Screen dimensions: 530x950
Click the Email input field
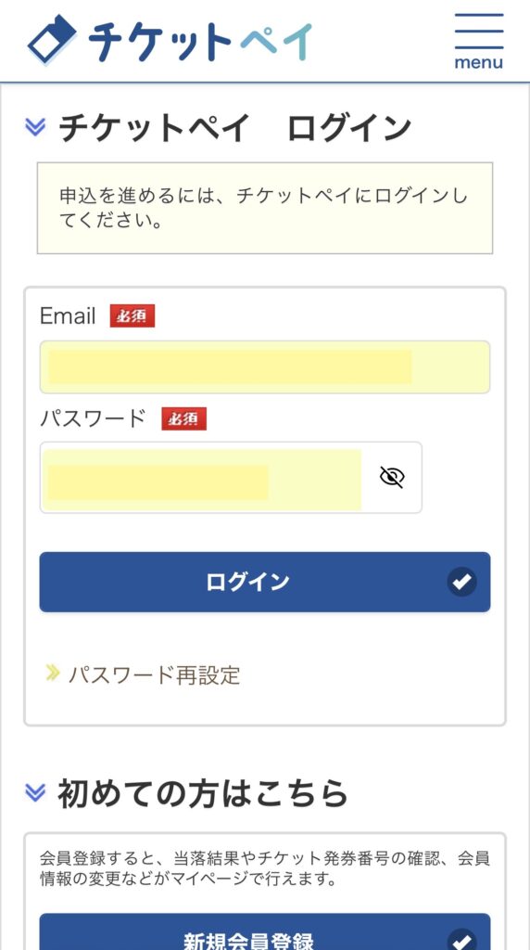point(265,367)
